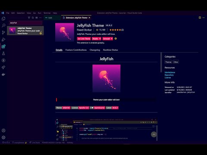This screenshot has height=155, width=207.
Task: Click the Themes category tag
Action: pos(168,62)
